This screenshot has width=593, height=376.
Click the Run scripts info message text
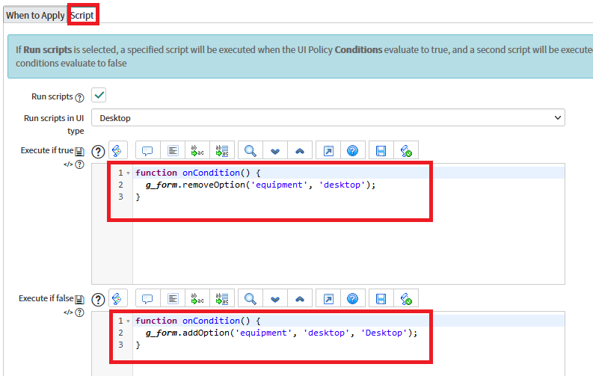(303, 56)
